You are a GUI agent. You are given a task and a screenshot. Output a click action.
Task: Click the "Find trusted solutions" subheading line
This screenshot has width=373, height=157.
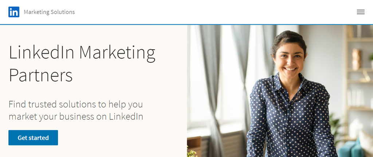point(76,104)
